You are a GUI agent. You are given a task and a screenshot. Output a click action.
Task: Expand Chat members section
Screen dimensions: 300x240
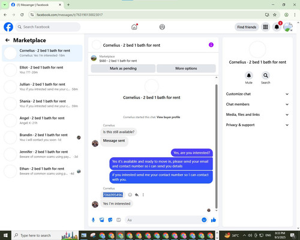(x=257, y=104)
